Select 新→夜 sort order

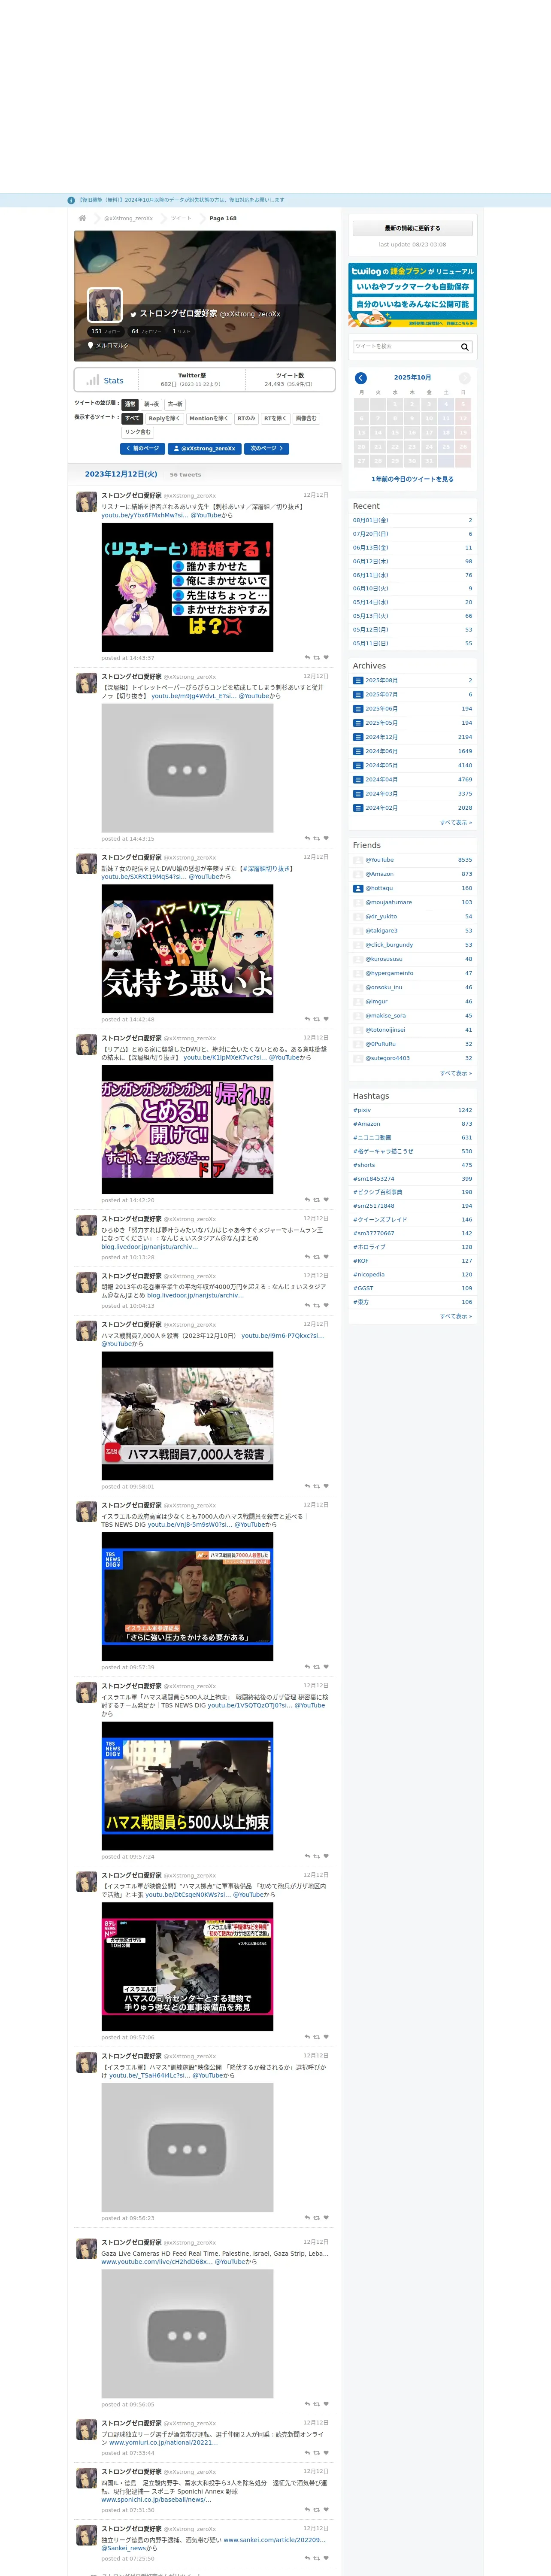pos(152,404)
